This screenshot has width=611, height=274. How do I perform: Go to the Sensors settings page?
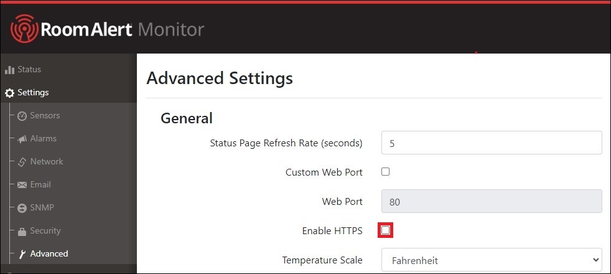(45, 115)
